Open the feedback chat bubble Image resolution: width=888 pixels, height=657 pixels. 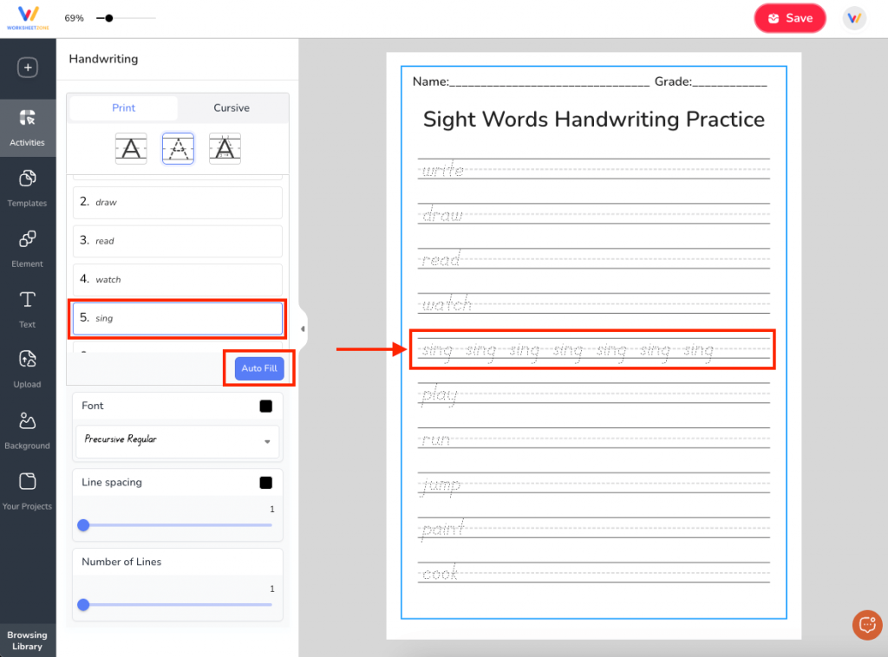coord(866,625)
